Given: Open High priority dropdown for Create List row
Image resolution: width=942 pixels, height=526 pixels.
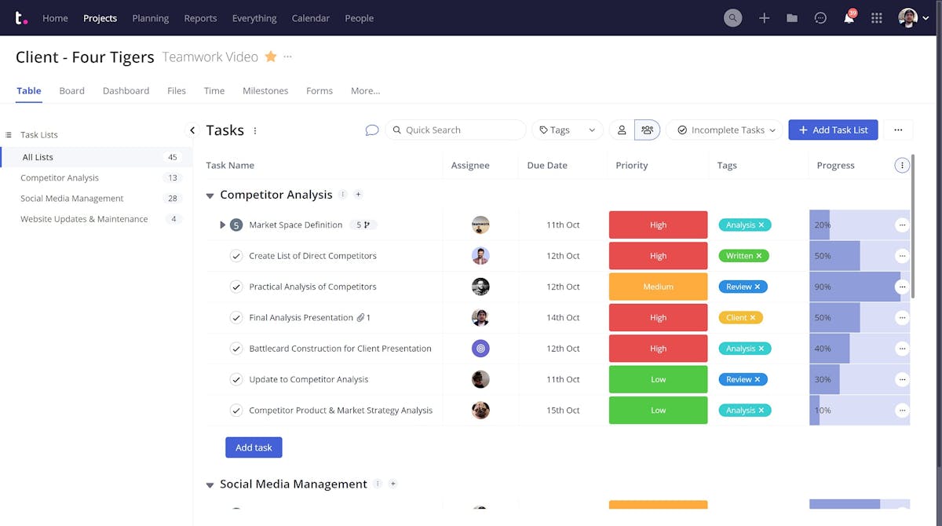Looking at the screenshot, I should (658, 256).
